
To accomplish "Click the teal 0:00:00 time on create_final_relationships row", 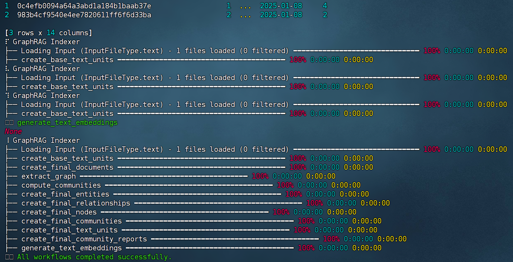I will coord(342,203).
